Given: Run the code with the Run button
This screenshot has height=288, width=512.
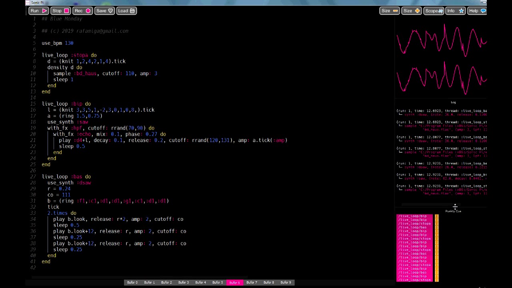Looking at the screenshot, I should tap(38, 11).
